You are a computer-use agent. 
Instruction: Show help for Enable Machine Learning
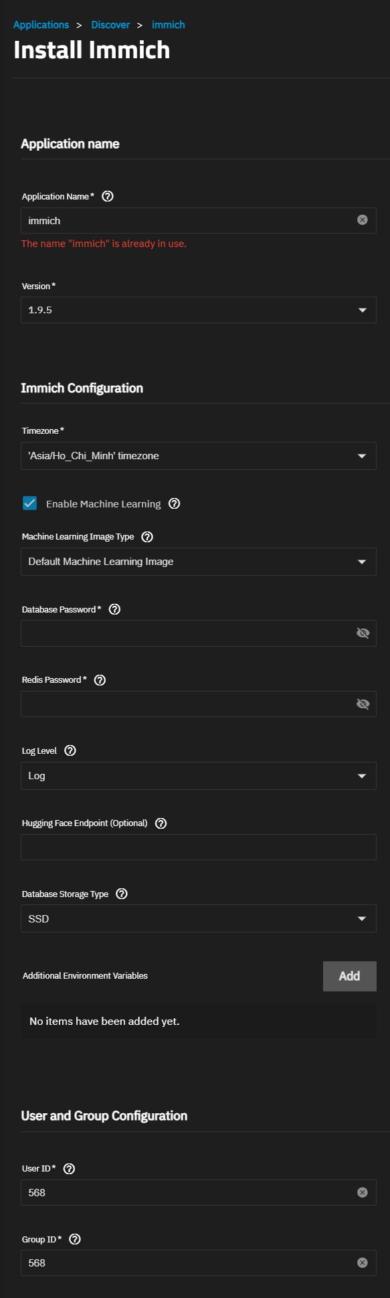click(175, 503)
